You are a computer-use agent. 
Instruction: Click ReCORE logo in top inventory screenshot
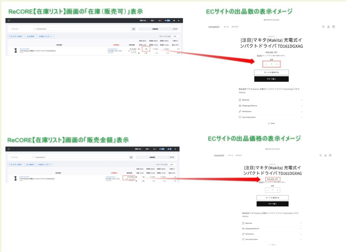click(9, 20)
